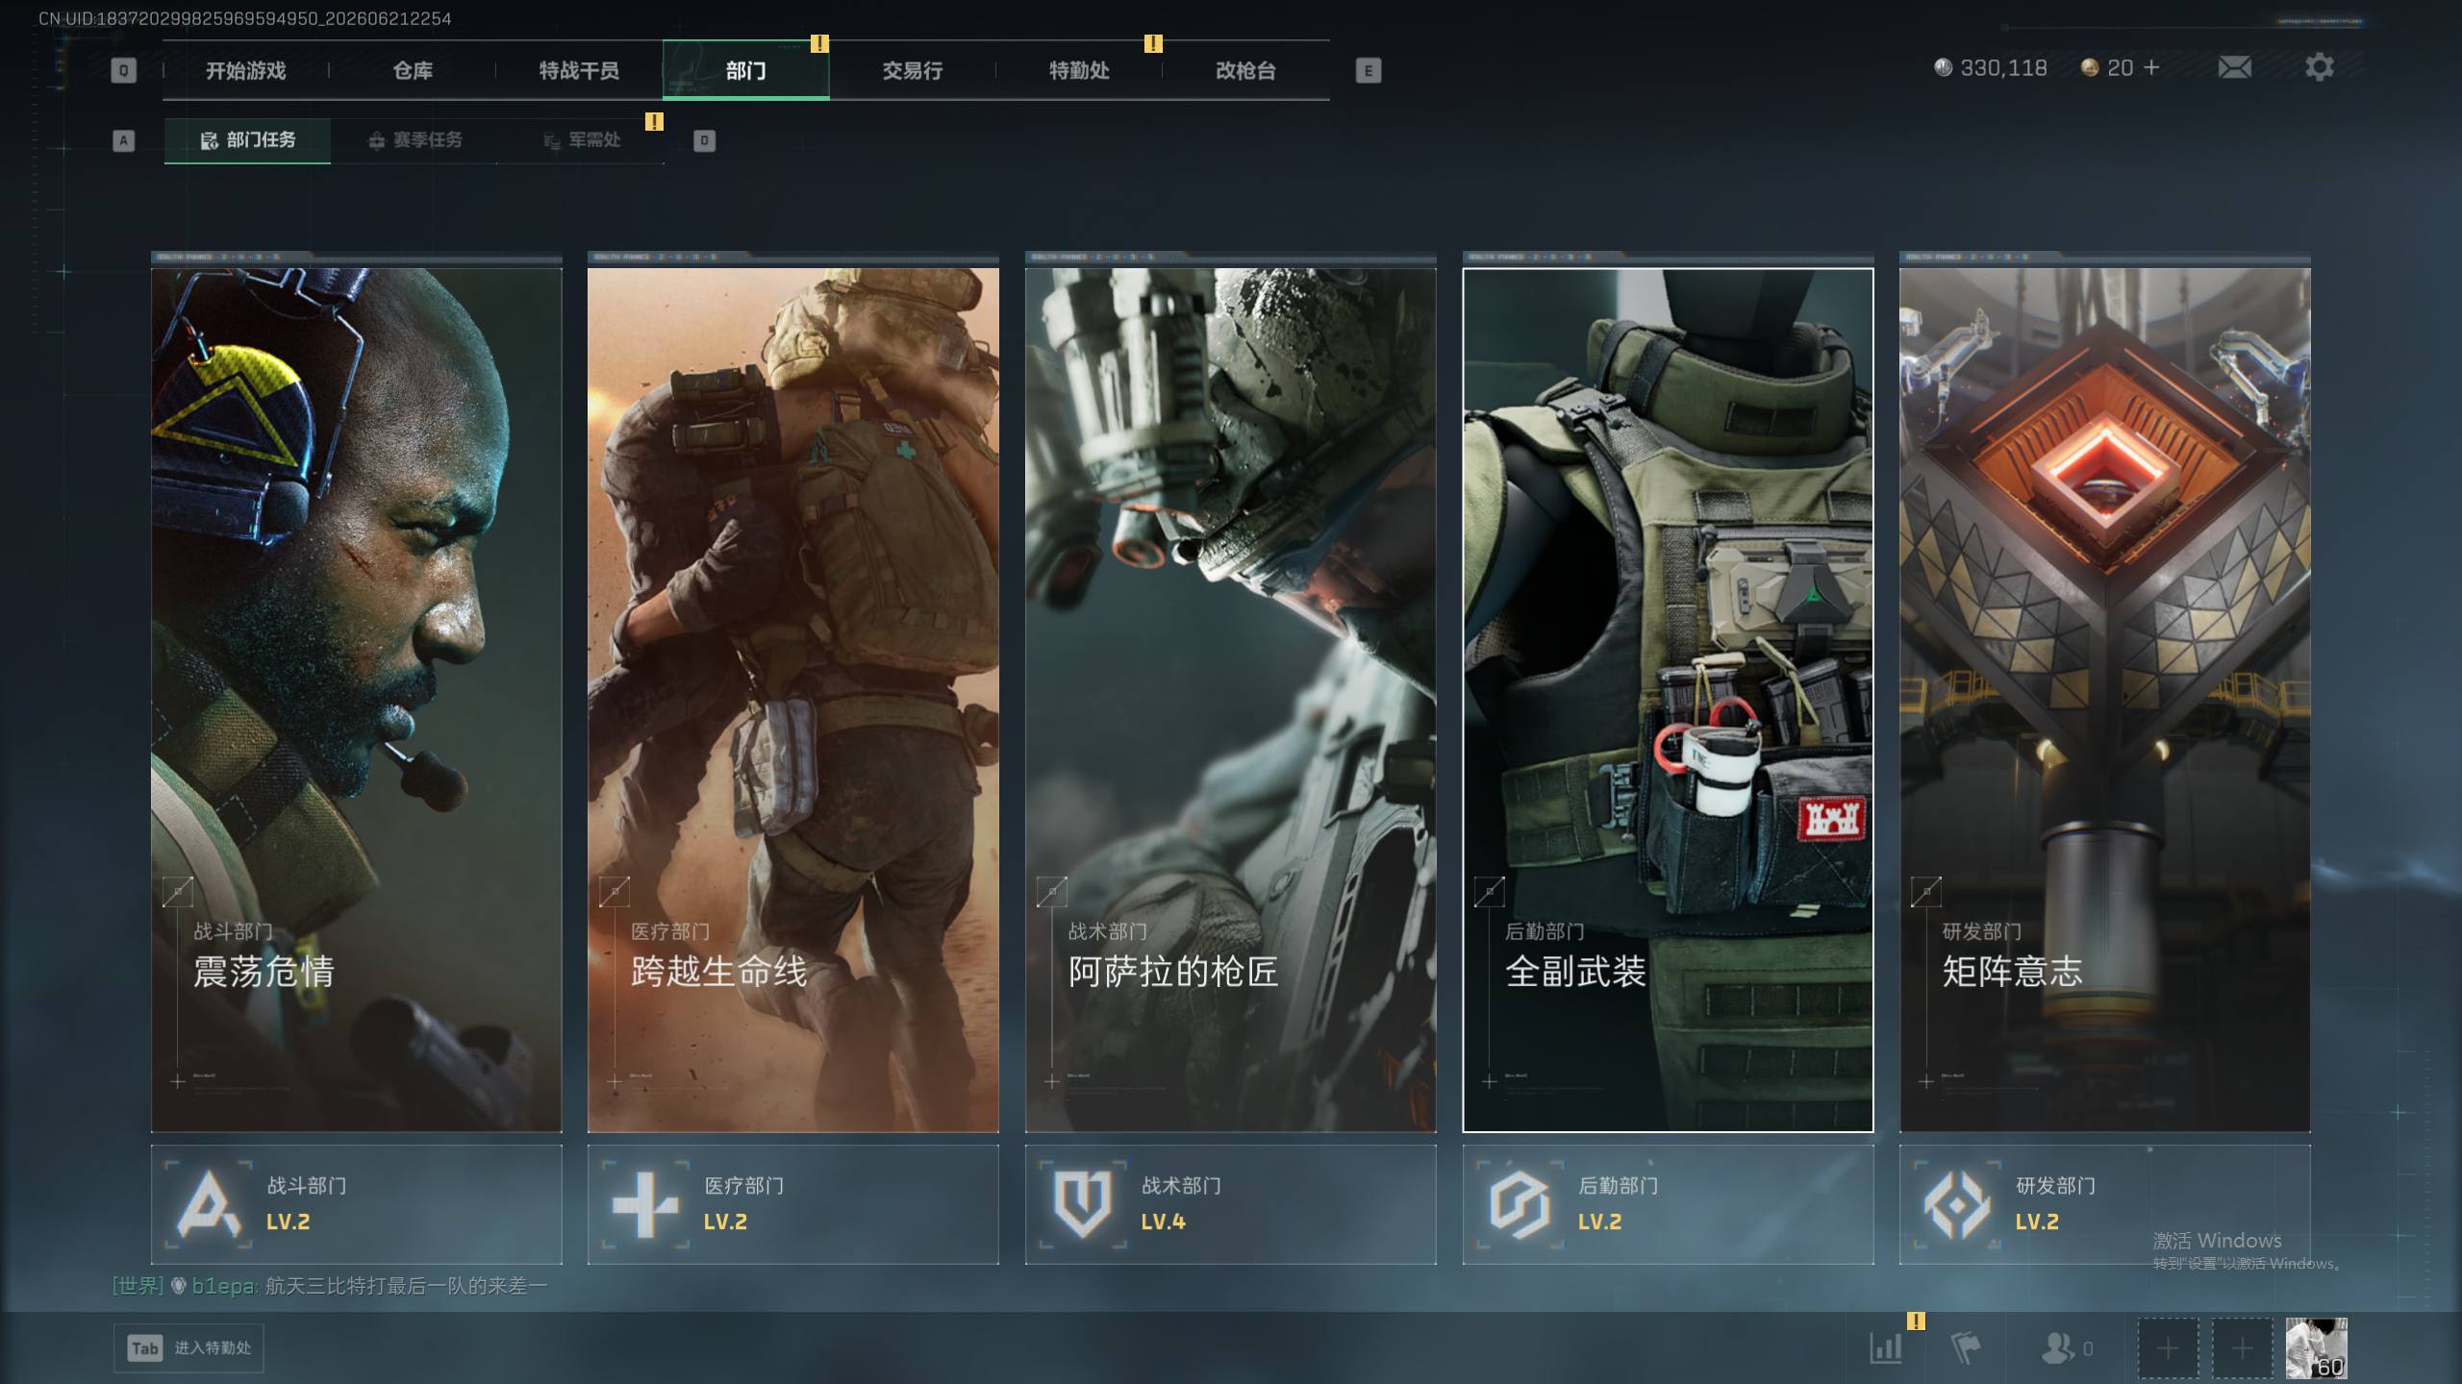Open the settings gear icon

click(x=2320, y=67)
